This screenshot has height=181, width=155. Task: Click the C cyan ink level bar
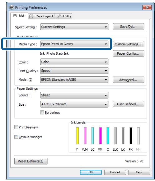pyautogui.click(x=108, y=136)
